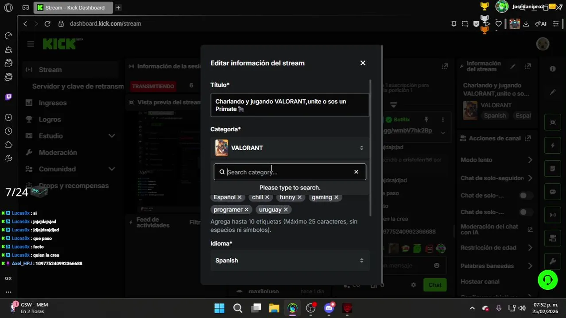566x318 pixels.
Task: Edit the stream title text box
Action: 290,105
